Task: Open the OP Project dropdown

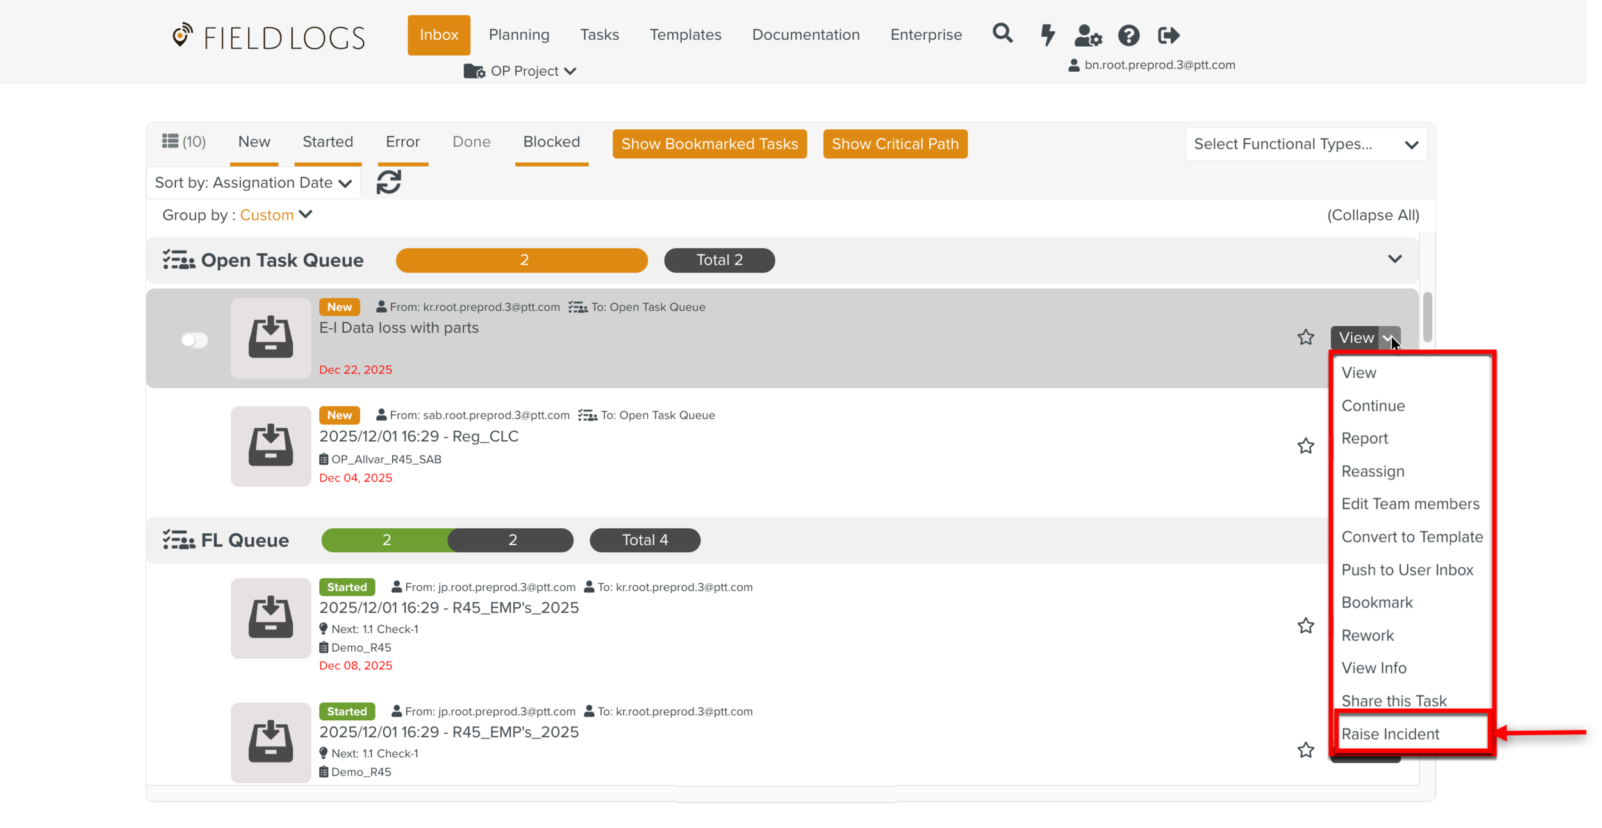Action: click(x=520, y=71)
